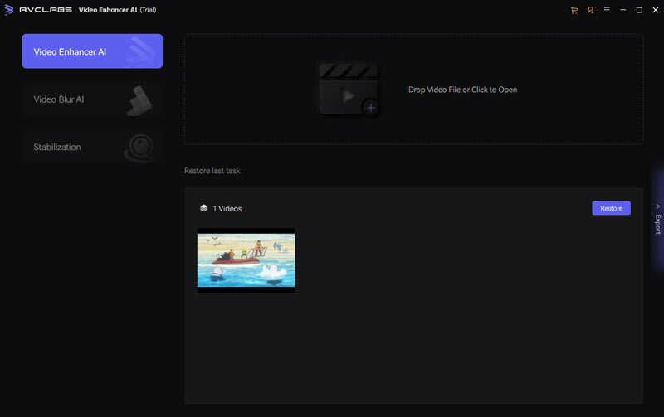Click the eraser graphic on Video Blur AI
Viewport: 664px width, 417px height.
[x=139, y=100]
